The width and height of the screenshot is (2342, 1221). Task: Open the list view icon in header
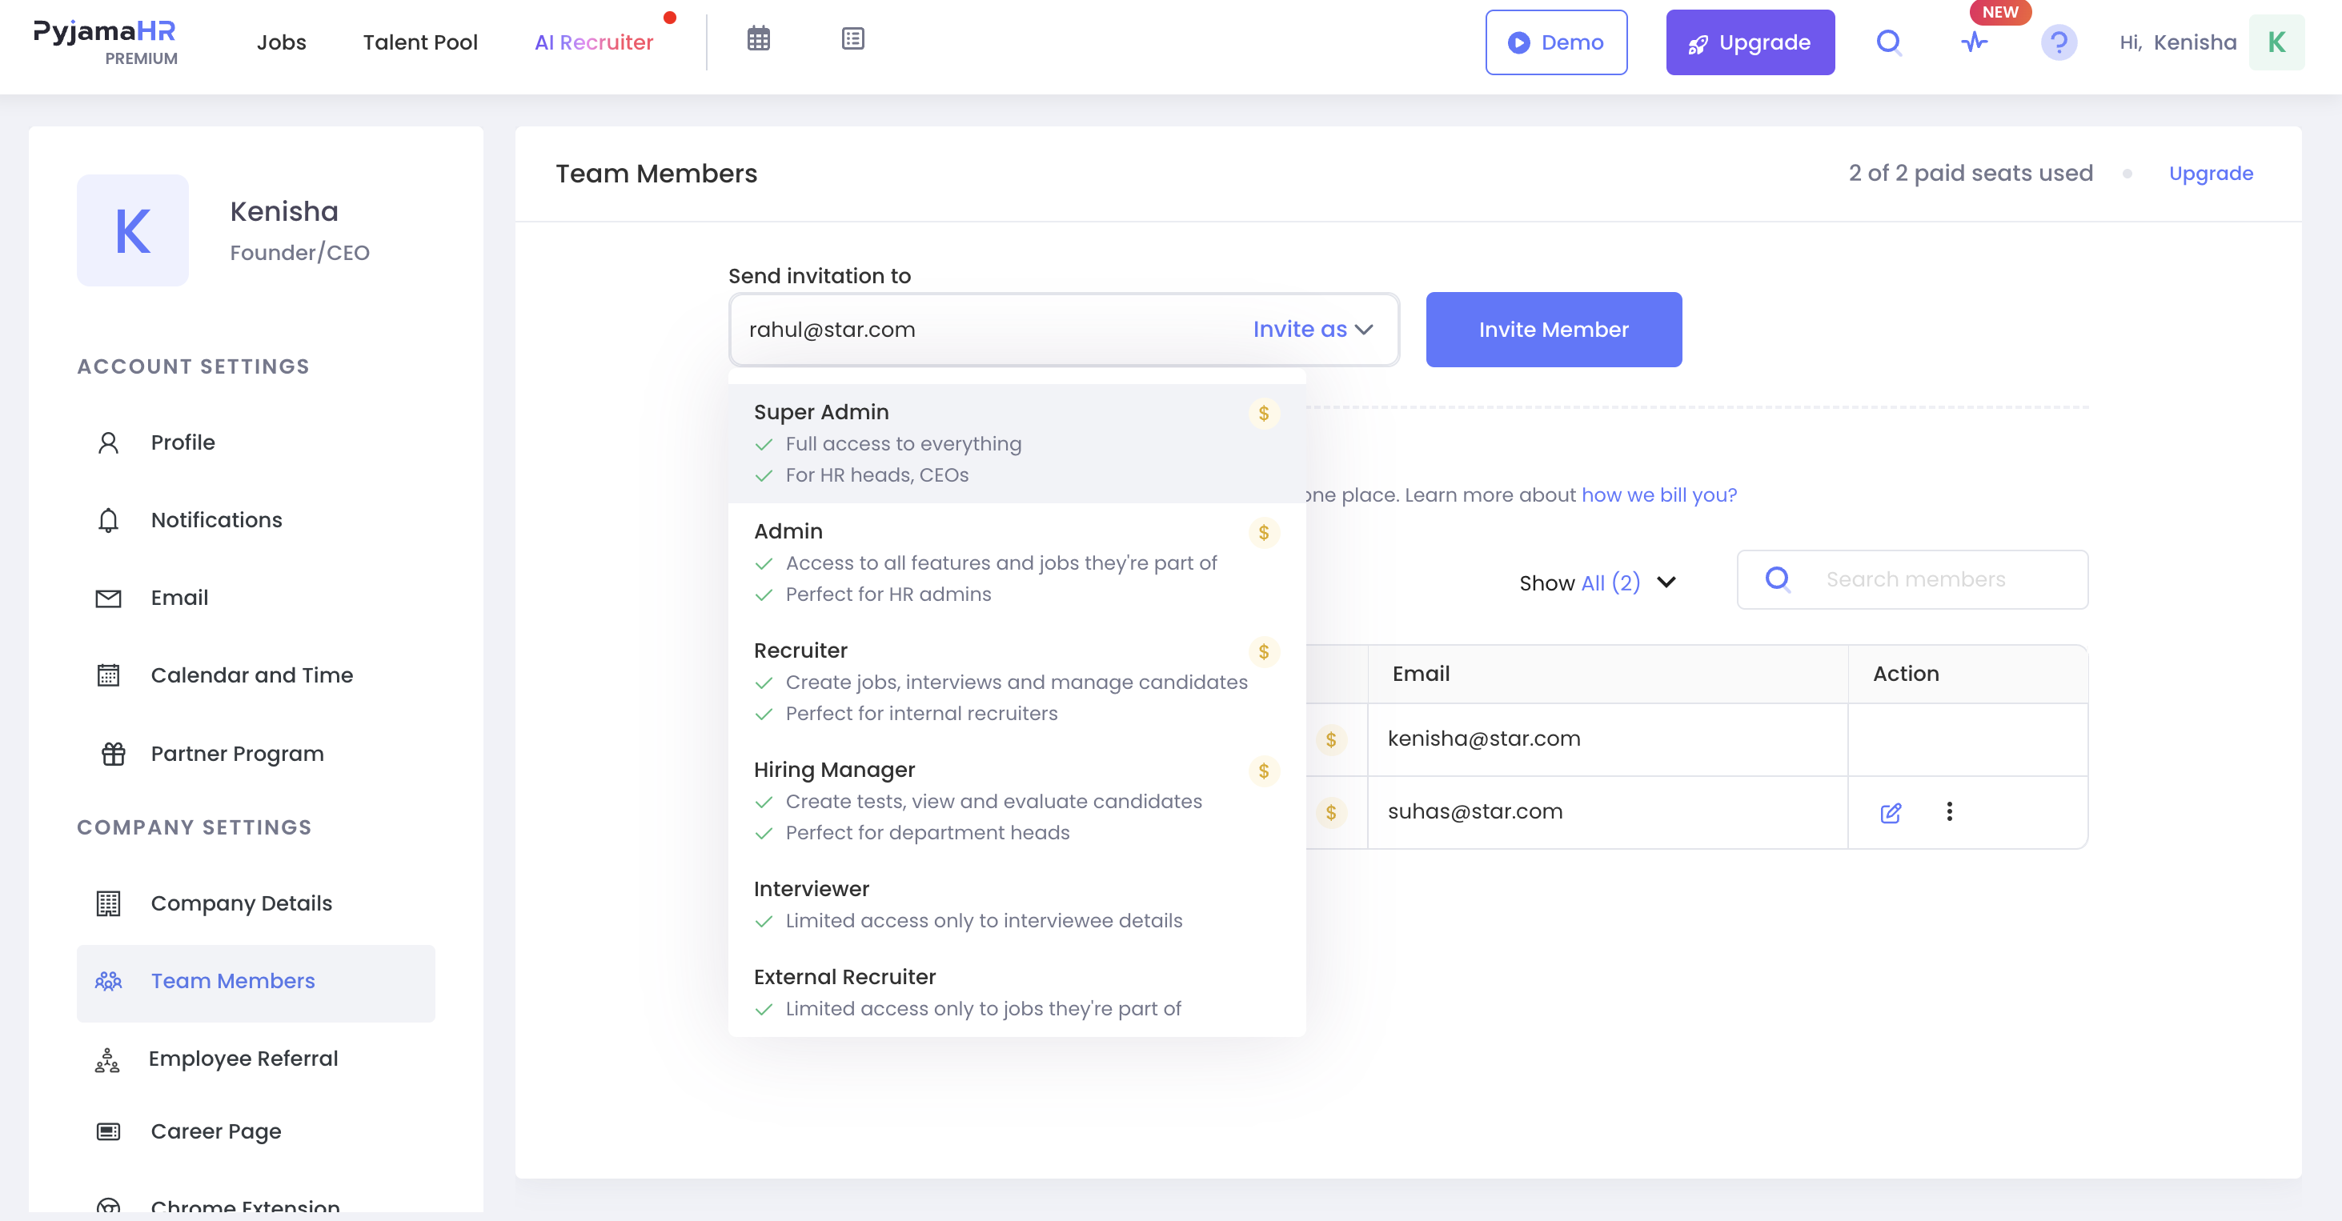pos(852,39)
